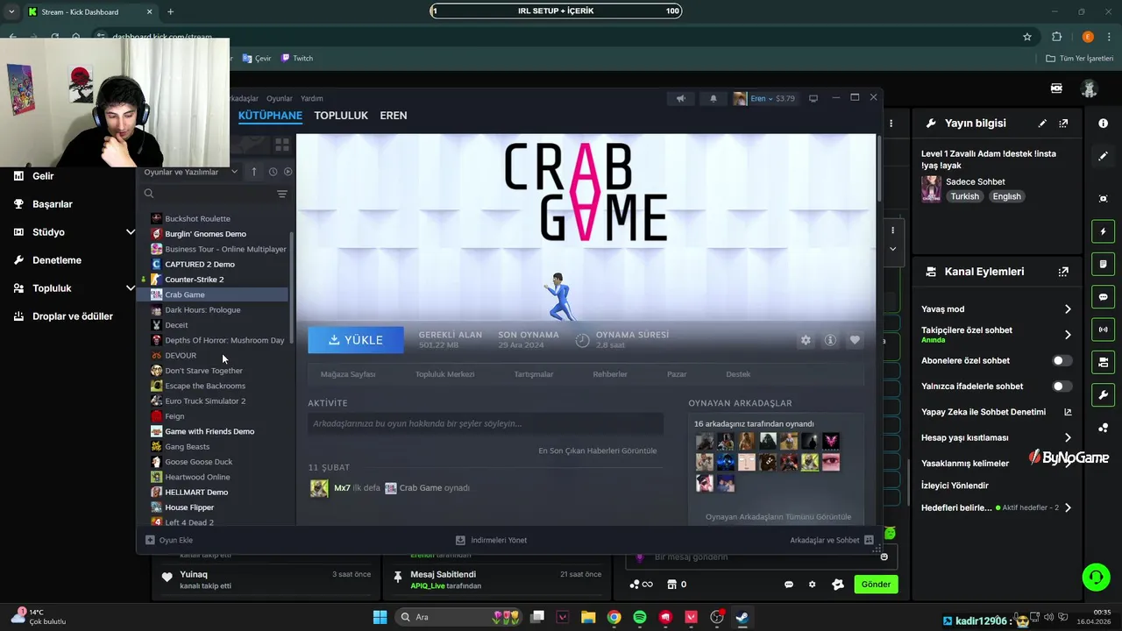Click the YÜKLE install button

point(356,340)
